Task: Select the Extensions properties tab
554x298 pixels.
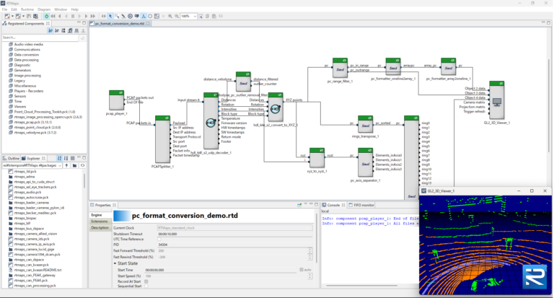Action: pos(100,222)
